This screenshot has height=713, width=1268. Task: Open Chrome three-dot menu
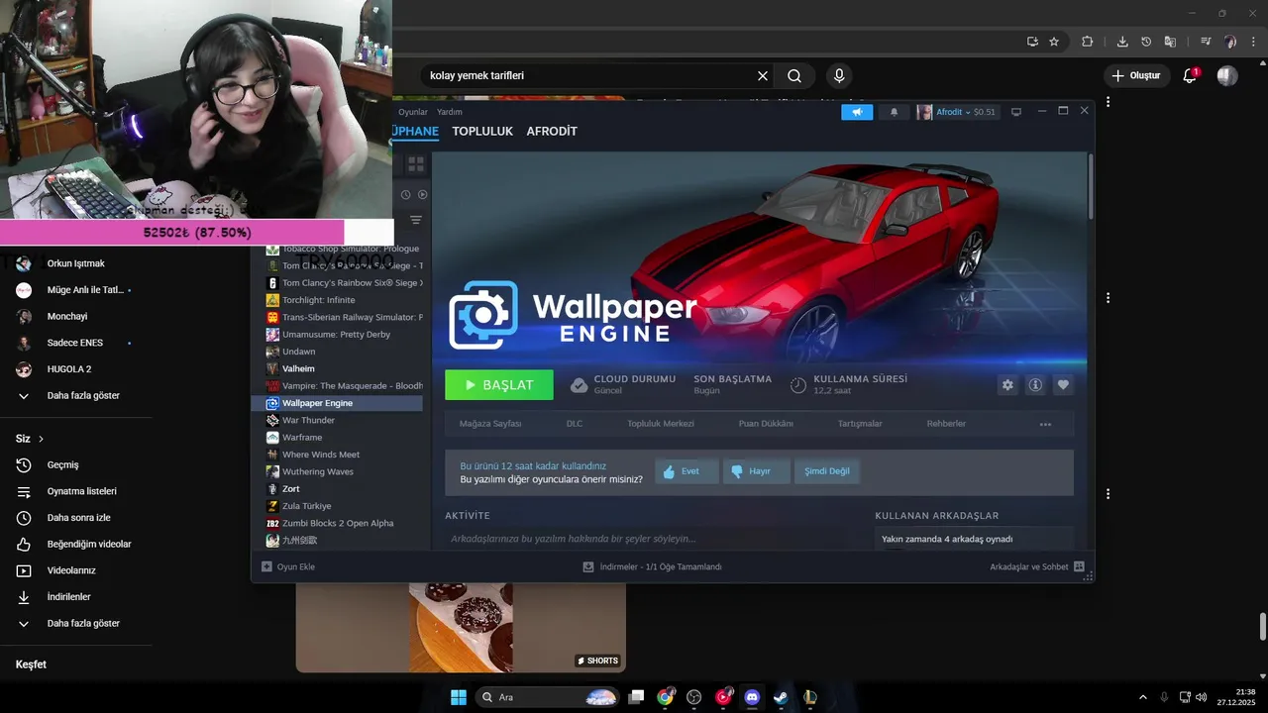[1254, 42]
